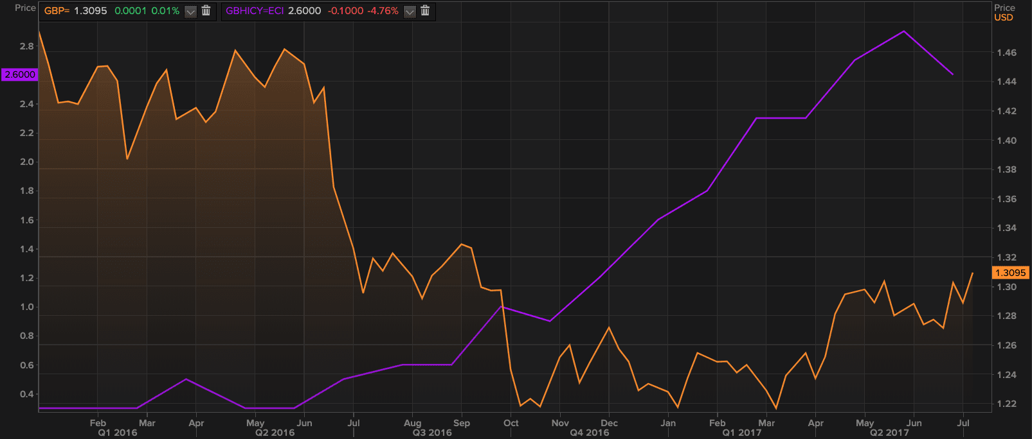Click the orange GBP= legend label

pyautogui.click(x=57, y=11)
